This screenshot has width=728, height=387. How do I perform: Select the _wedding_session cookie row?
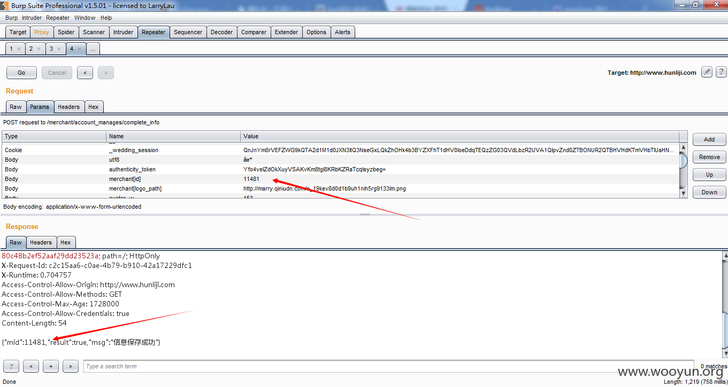coord(341,150)
